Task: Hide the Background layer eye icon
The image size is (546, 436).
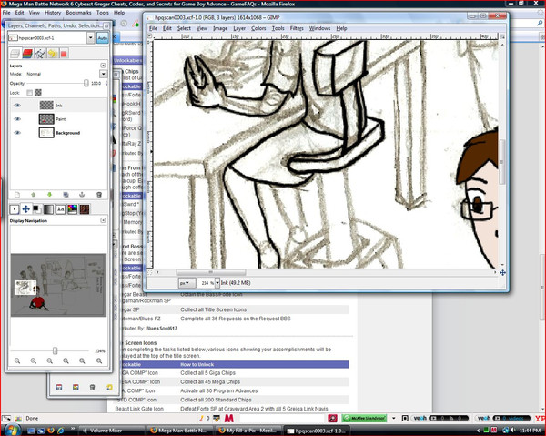Action: point(15,133)
